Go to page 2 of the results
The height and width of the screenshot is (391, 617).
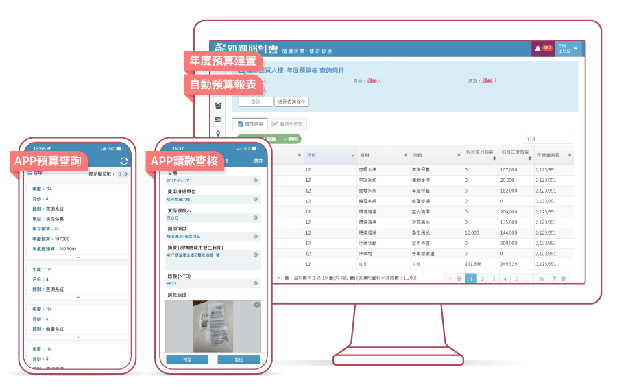(483, 279)
